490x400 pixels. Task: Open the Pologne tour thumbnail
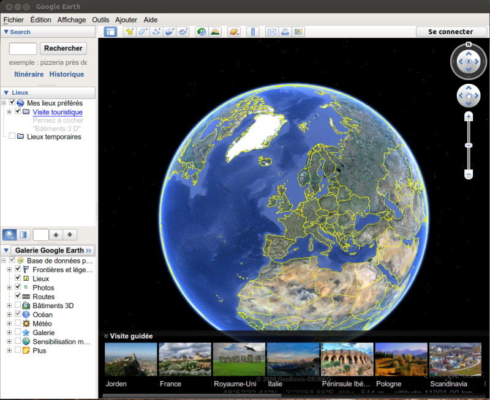401,359
